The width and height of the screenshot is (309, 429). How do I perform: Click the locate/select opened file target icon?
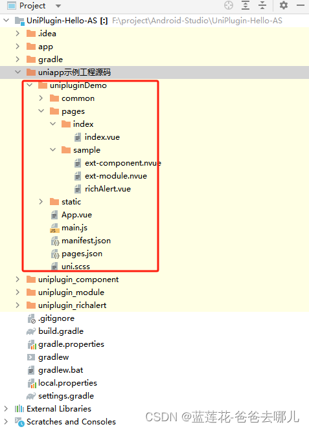229,5
